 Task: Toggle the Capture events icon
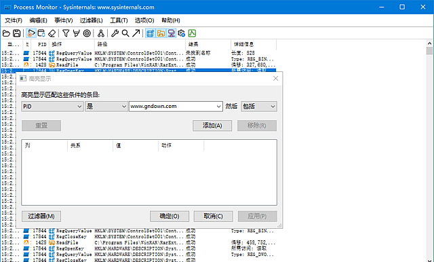point(31,33)
